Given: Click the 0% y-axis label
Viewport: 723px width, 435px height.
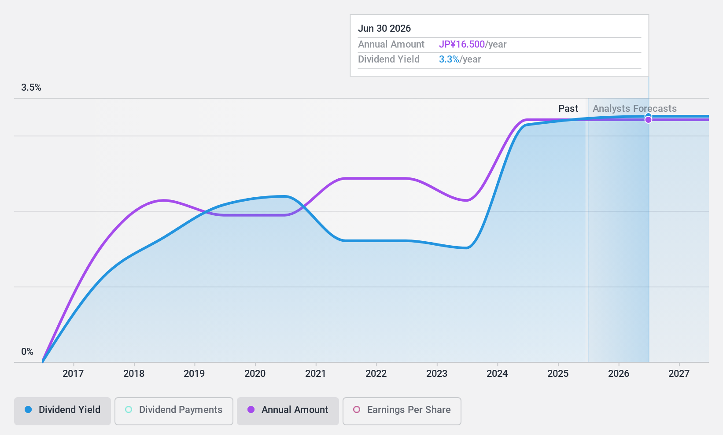Looking at the screenshot, I should pos(27,352).
